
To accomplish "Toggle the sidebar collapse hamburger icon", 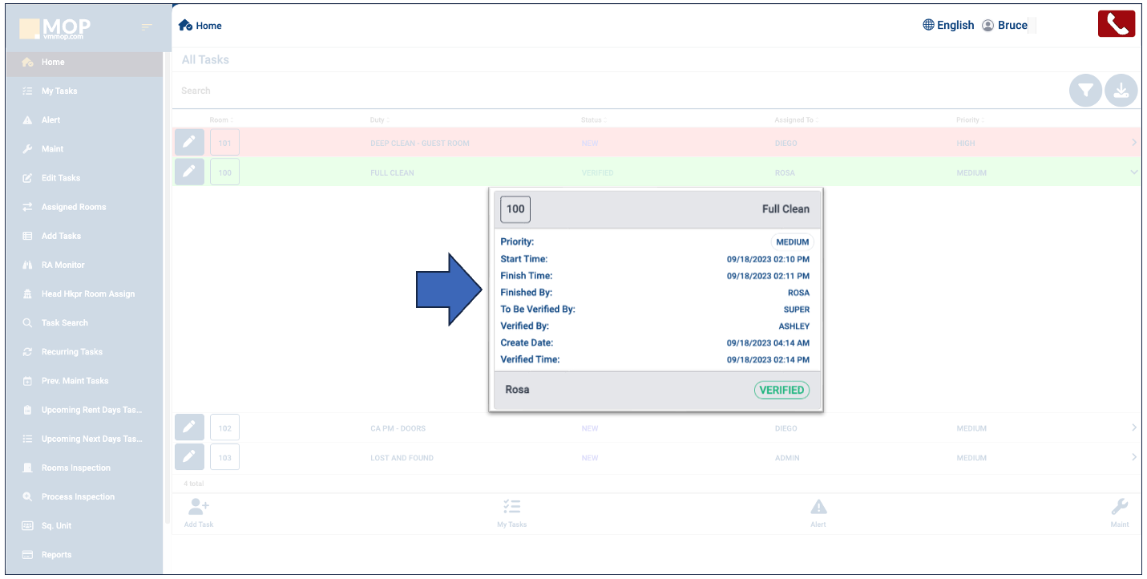I will [147, 27].
